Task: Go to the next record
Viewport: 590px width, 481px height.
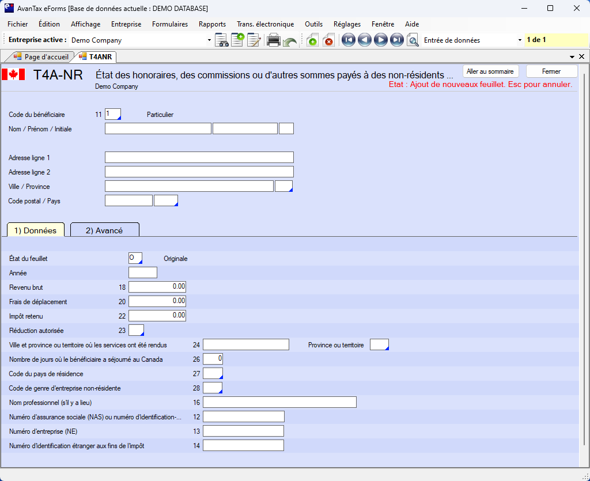Action: pos(380,40)
